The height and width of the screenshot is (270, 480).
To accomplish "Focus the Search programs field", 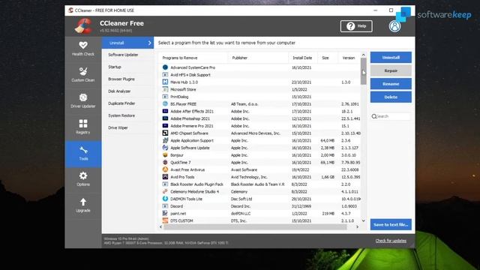I will [x=391, y=116].
